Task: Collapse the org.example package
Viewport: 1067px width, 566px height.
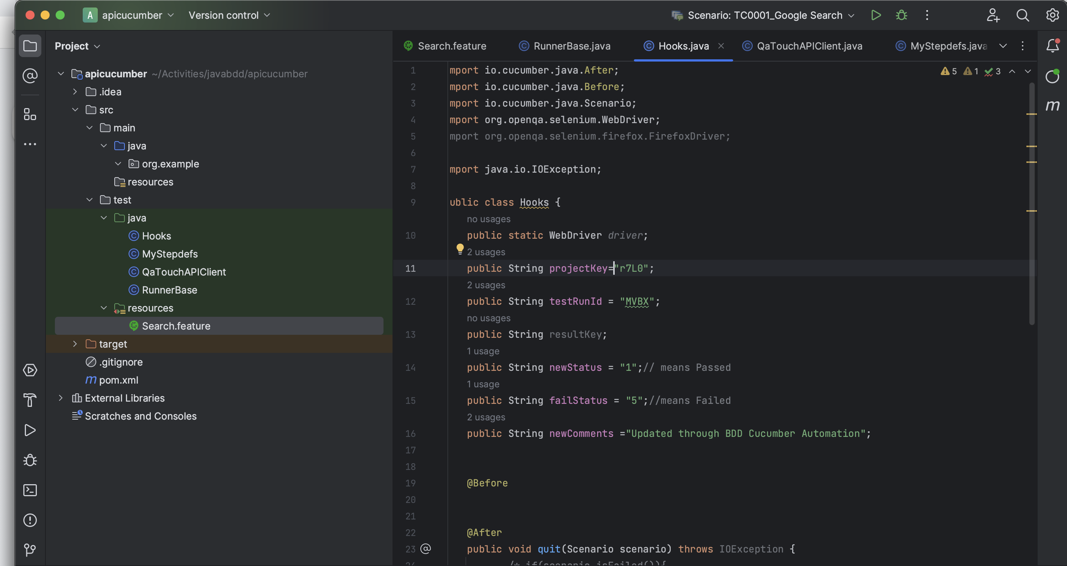Action: pyautogui.click(x=118, y=164)
